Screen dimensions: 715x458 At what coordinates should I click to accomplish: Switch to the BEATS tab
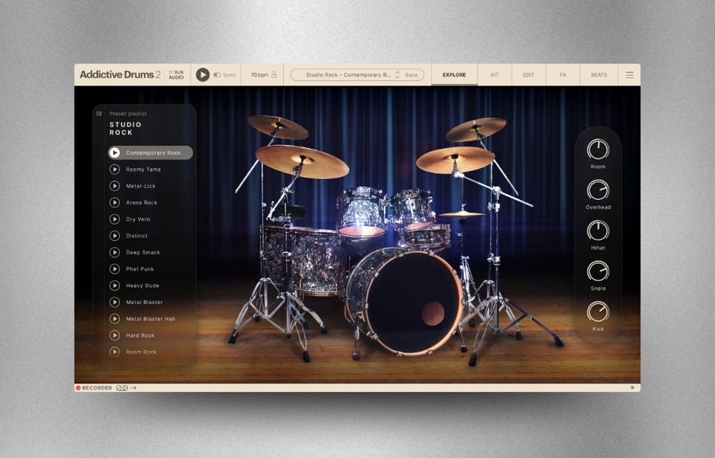pos(599,74)
